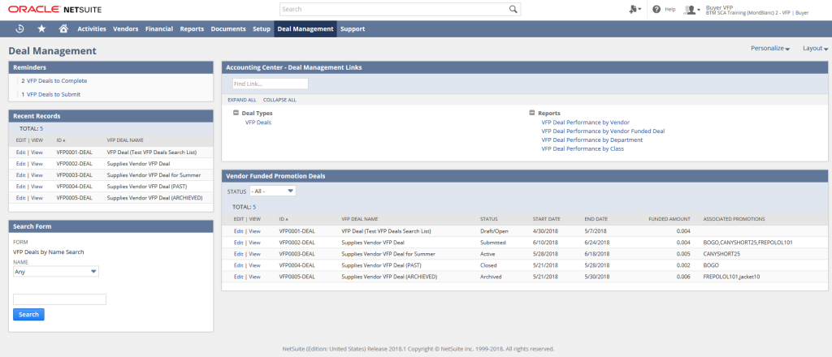View VFP0003-DEAL in Vendor Funded Promotion Deals
The width and height of the screenshot is (832, 357).
[254, 254]
